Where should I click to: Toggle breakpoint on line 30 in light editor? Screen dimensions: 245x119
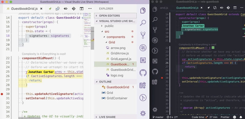pos(2,94)
